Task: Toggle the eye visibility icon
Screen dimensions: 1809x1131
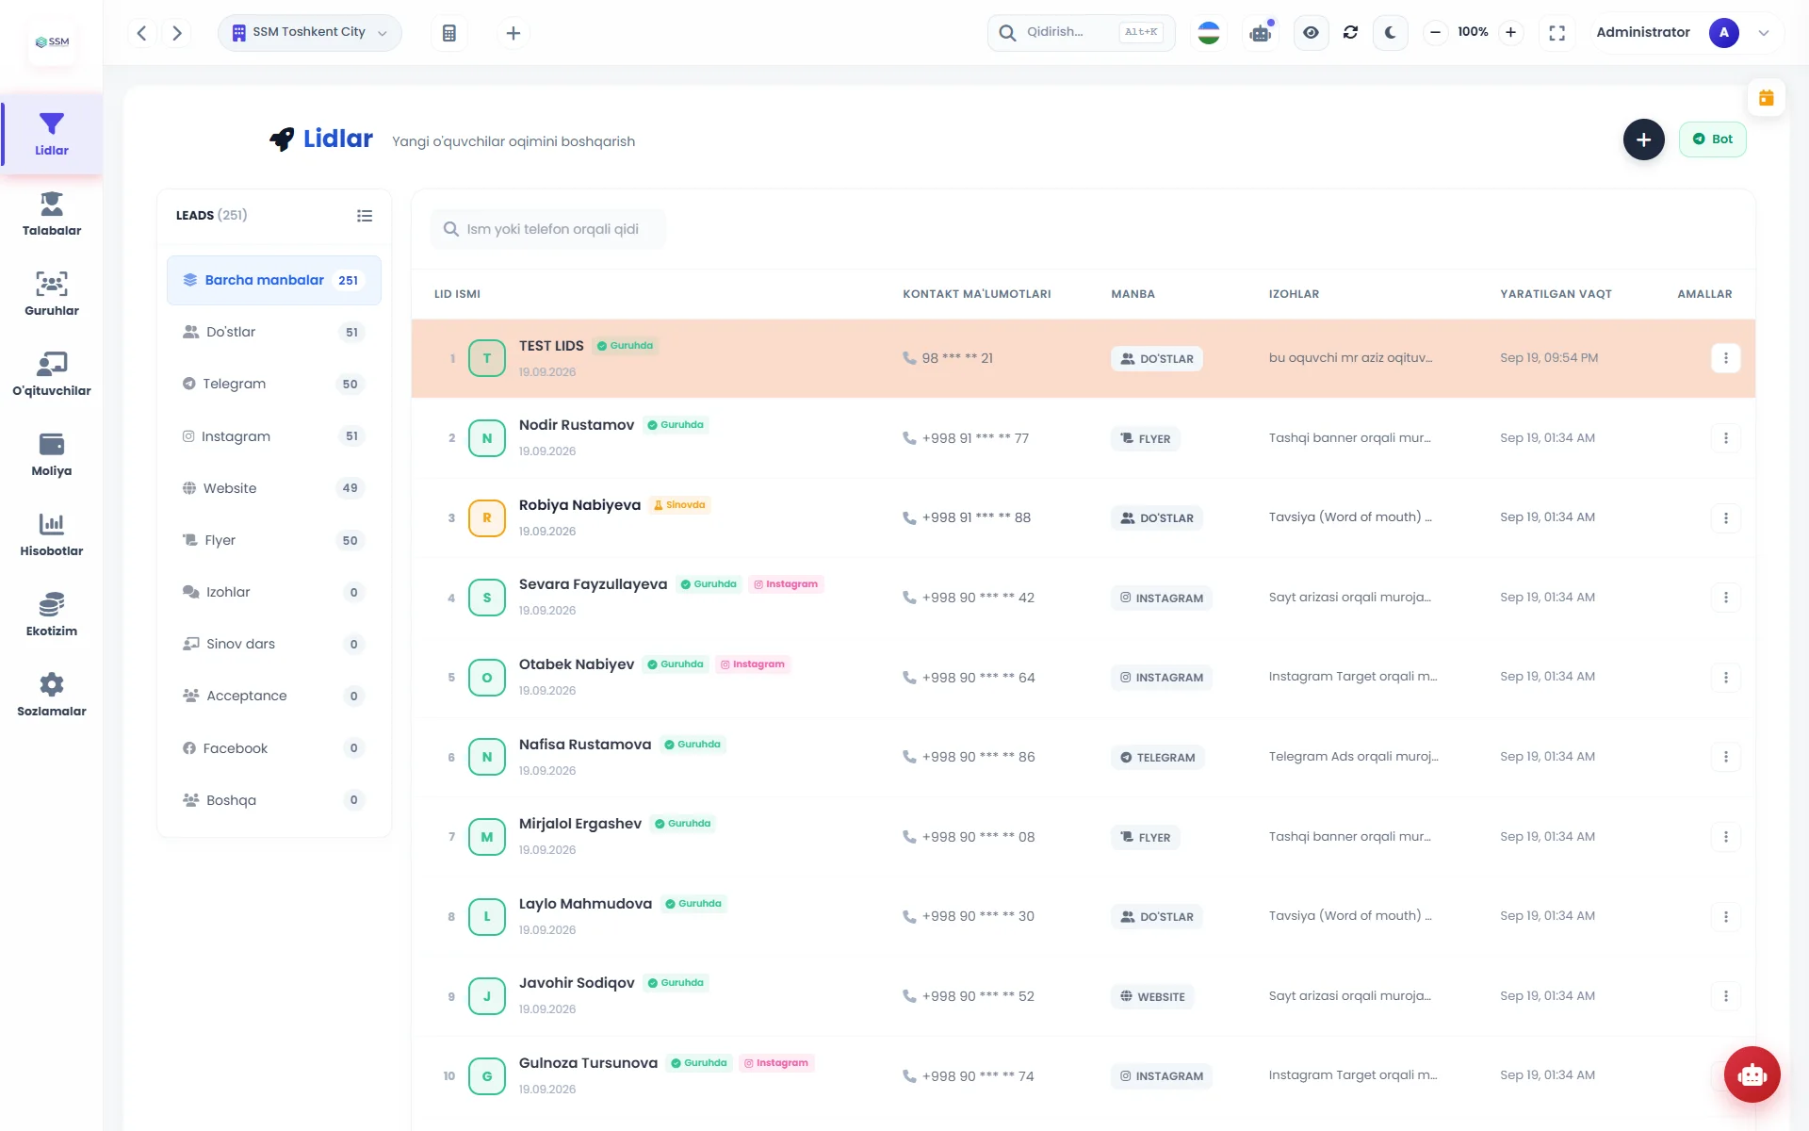Action: tap(1311, 33)
